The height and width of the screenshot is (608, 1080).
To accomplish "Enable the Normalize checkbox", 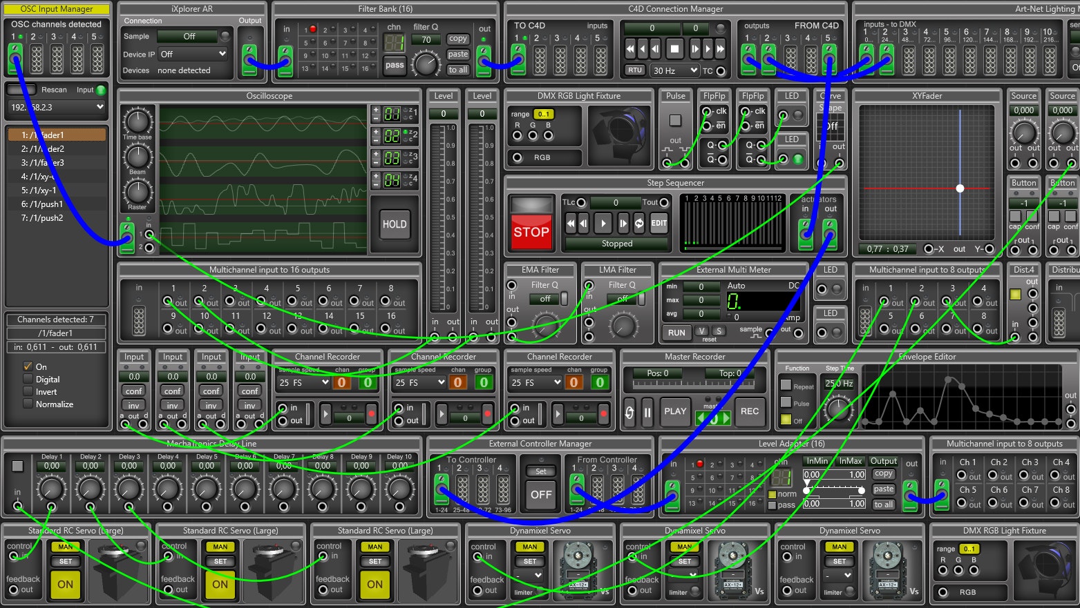I will tap(28, 404).
